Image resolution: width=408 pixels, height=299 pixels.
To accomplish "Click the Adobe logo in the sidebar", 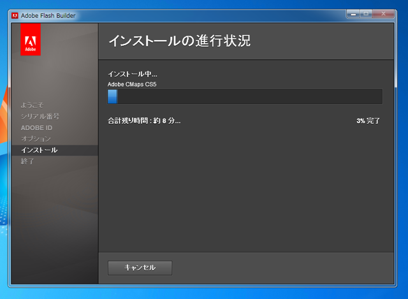I will pyautogui.click(x=31, y=40).
